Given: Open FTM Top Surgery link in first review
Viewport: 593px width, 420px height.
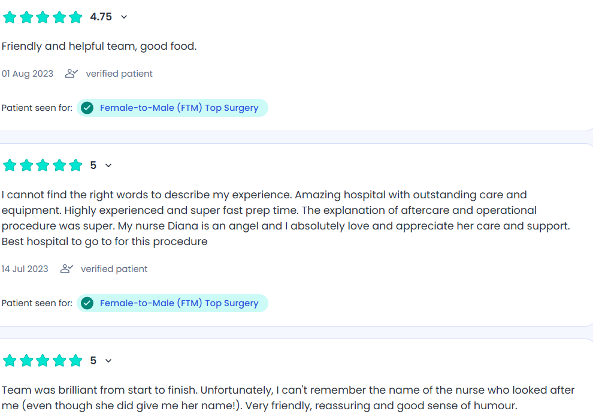Looking at the screenshot, I should [178, 108].
